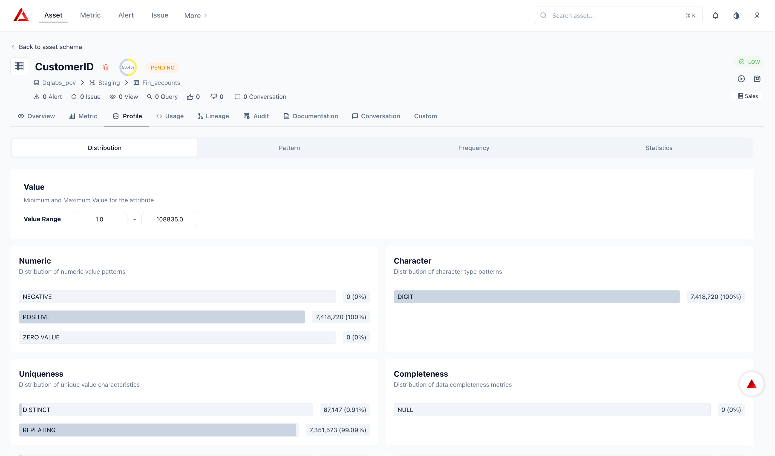
Task: Click the POSITIVE distribution bar
Action: click(x=162, y=317)
